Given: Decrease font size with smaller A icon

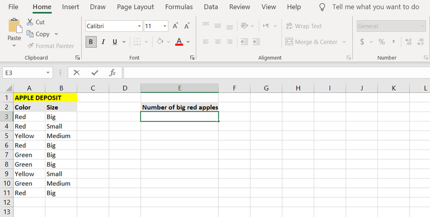Looking at the screenshot, I should point(187,26).
